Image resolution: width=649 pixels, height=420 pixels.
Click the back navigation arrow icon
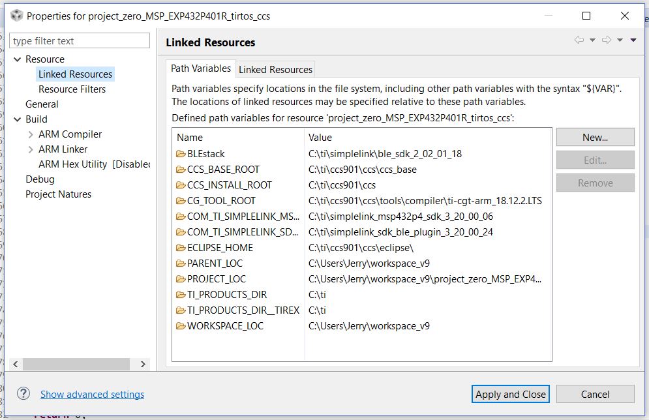tap(579, 40)
